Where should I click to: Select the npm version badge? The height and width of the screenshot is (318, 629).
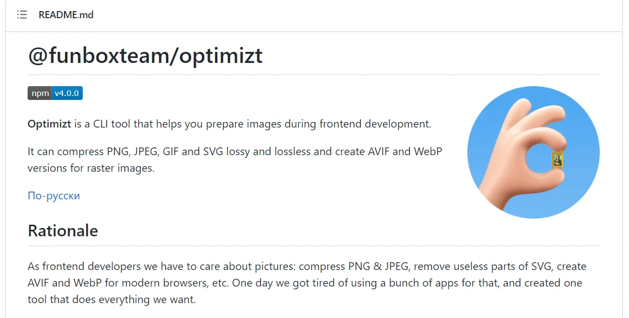[x=55, y=93]
